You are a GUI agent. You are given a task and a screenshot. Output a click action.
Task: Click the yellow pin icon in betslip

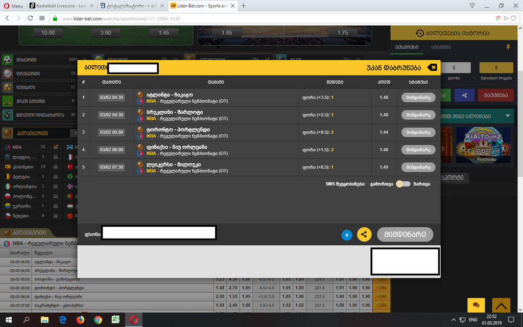click(x=508, y=48)
